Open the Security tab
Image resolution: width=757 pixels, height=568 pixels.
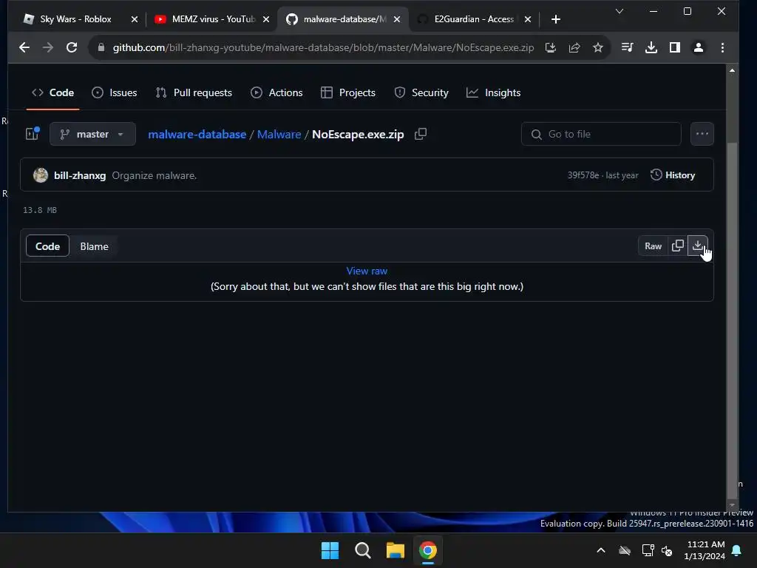click(421, 92)
